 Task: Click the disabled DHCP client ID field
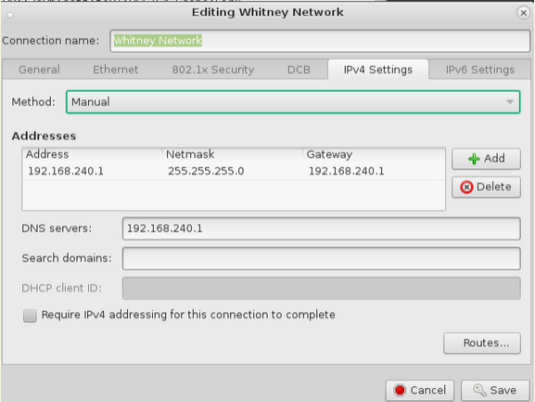tap(322, 288)
